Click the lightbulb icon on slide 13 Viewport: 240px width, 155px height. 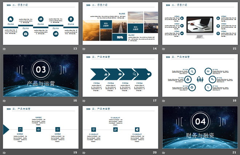pyautogui.click(x=70, y=19)
